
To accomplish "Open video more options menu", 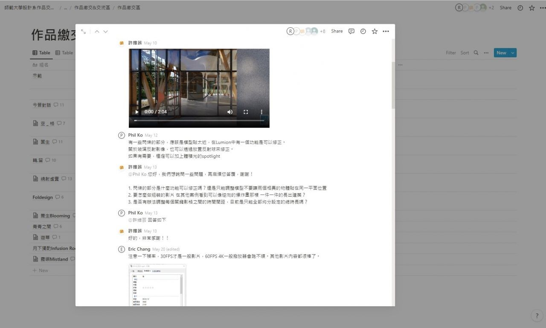I will point(261,112).
